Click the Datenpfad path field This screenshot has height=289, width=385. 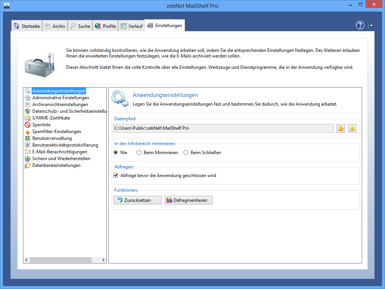pyautogui.click(x=223, y=128)
